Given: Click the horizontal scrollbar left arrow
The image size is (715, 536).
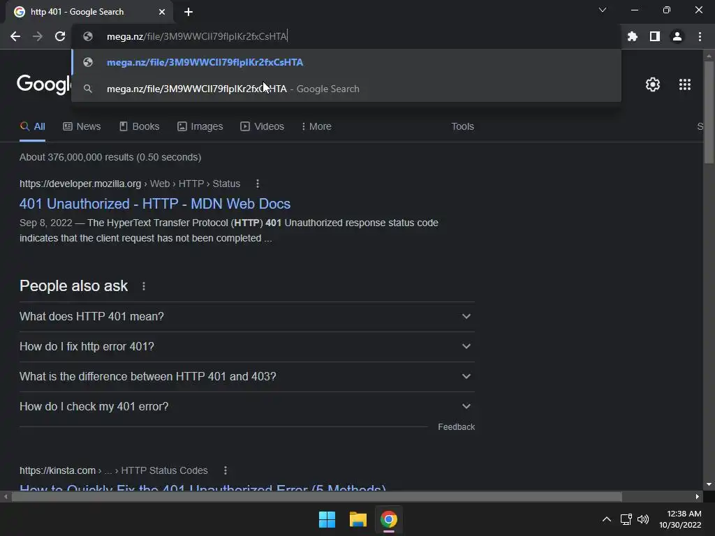Looking at the screenshot, I should point(6,496).
